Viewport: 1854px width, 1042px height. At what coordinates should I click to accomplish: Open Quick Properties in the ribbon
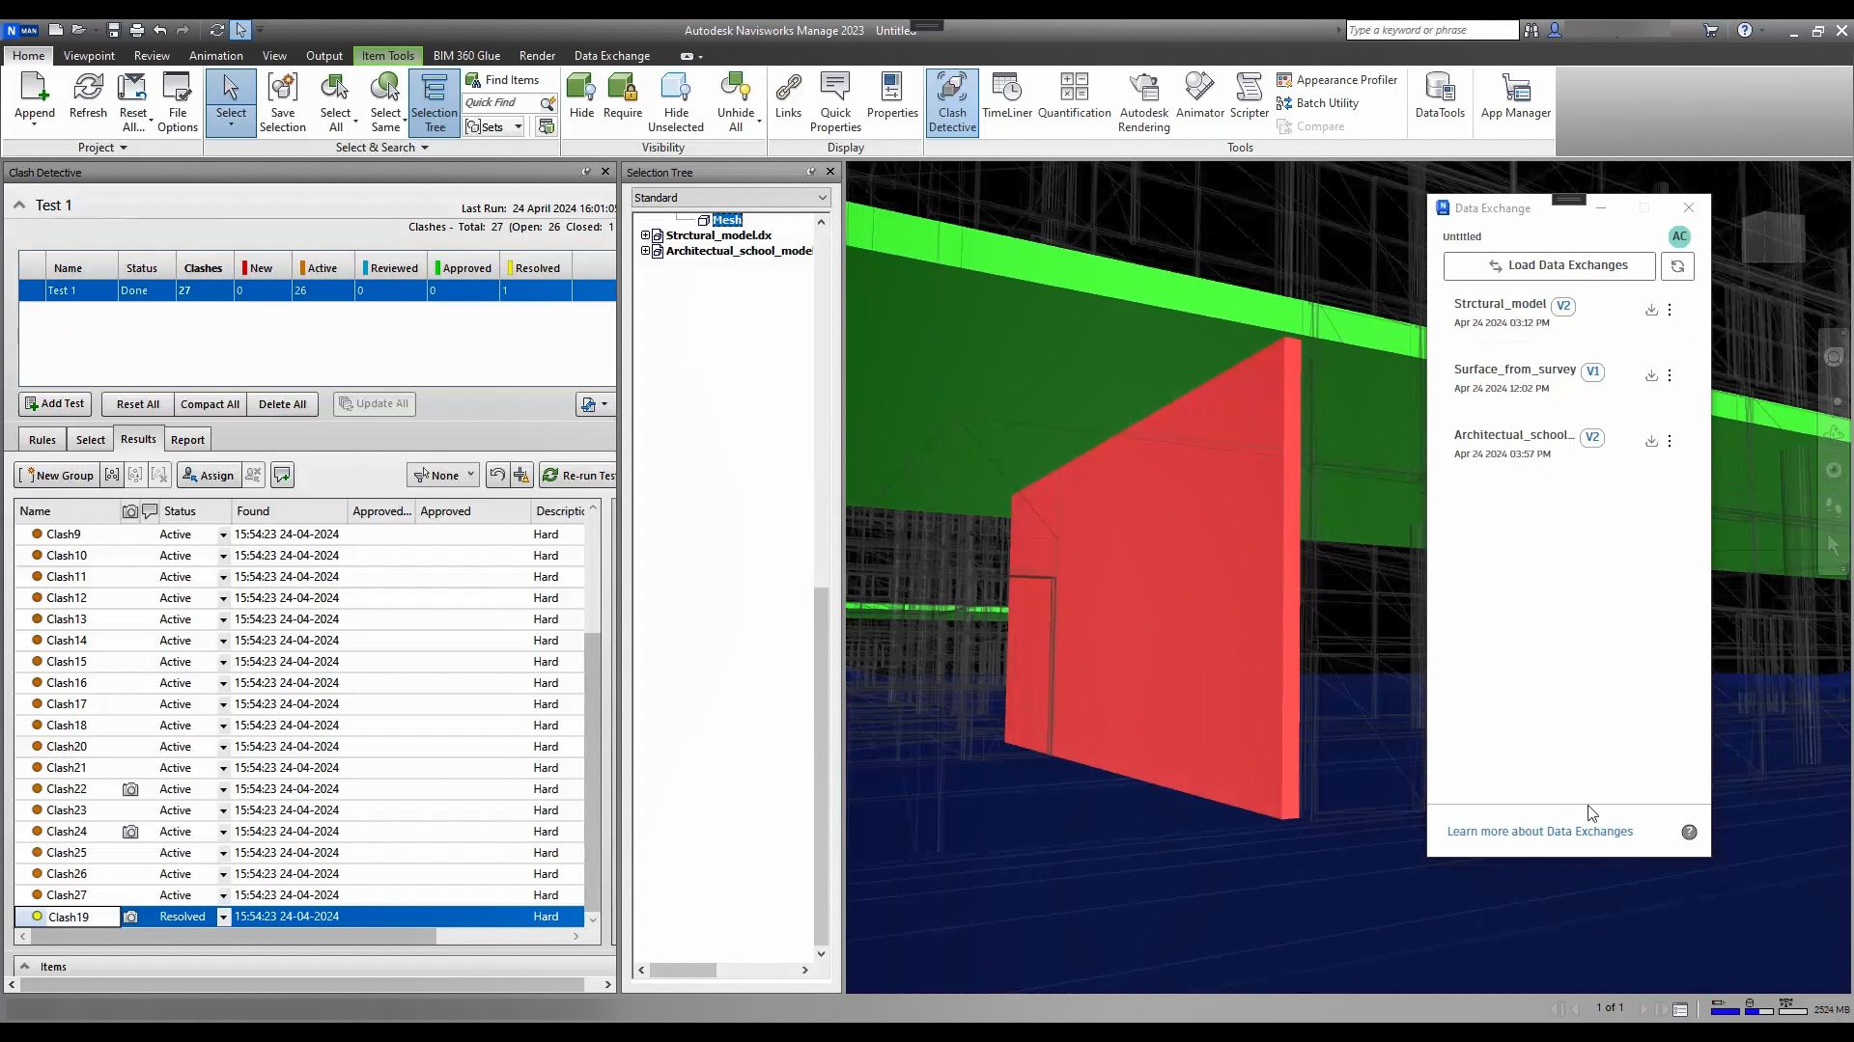834,101
